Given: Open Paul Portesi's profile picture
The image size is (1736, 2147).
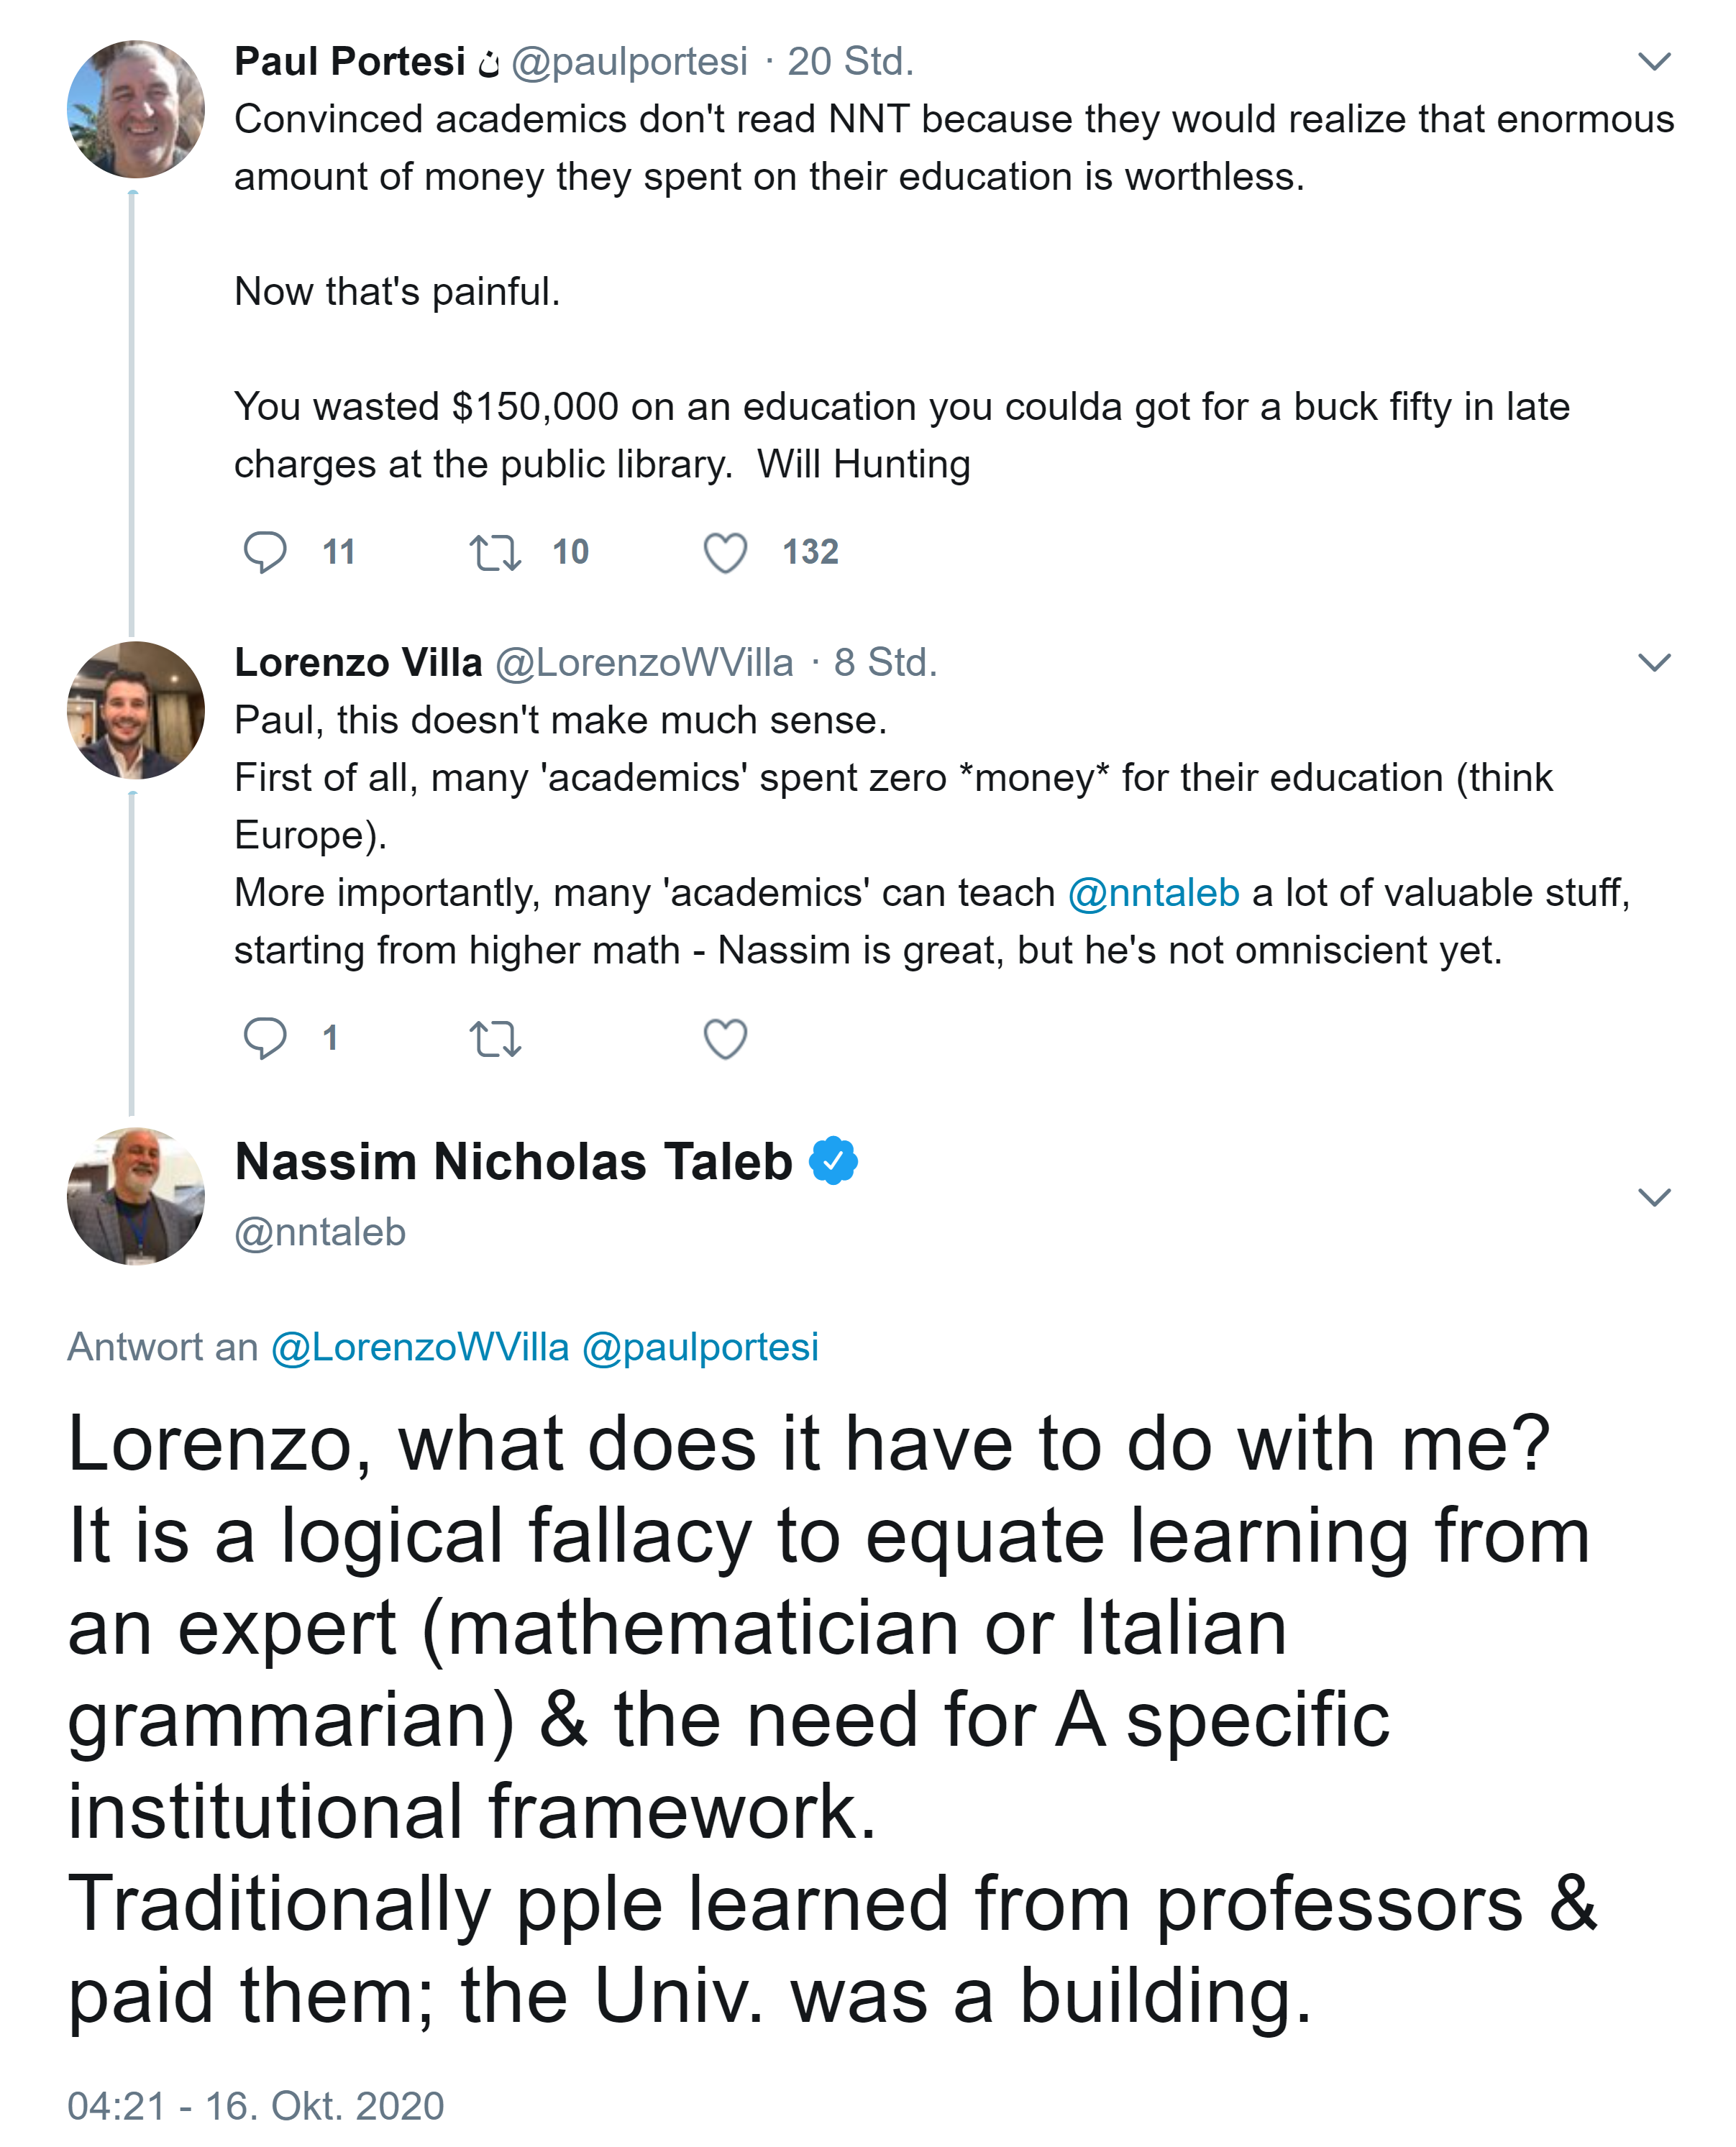Looking at the screenshot, I should click(x=136, y=109).
